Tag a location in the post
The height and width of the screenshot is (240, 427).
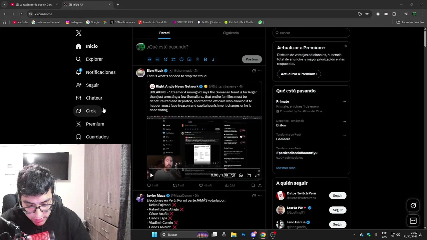point(197,59)
